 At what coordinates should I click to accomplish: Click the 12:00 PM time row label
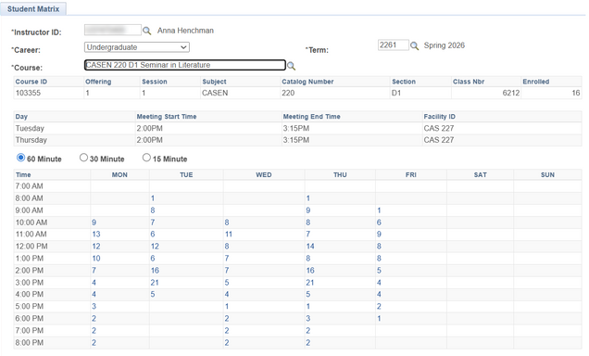(31, 247)
